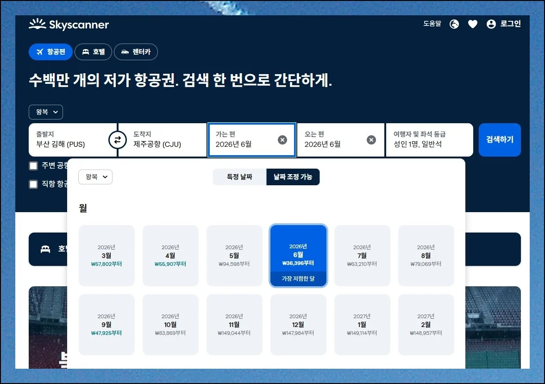545x384 pixels.
Task: Switch to the 특정 날짜 tab
Action: 239,177
